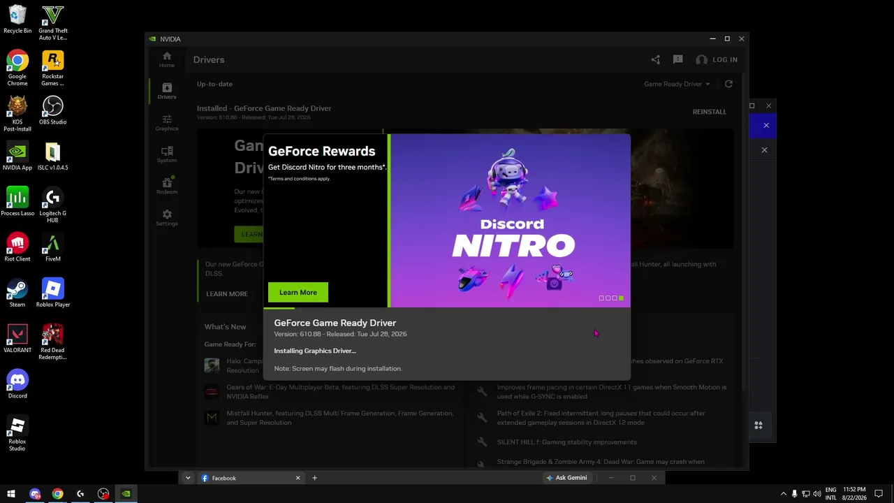The height and width of the screenshot is (503, 894).
Task: Select the Riot Client desktop shortcut
Action: [17, 248]
